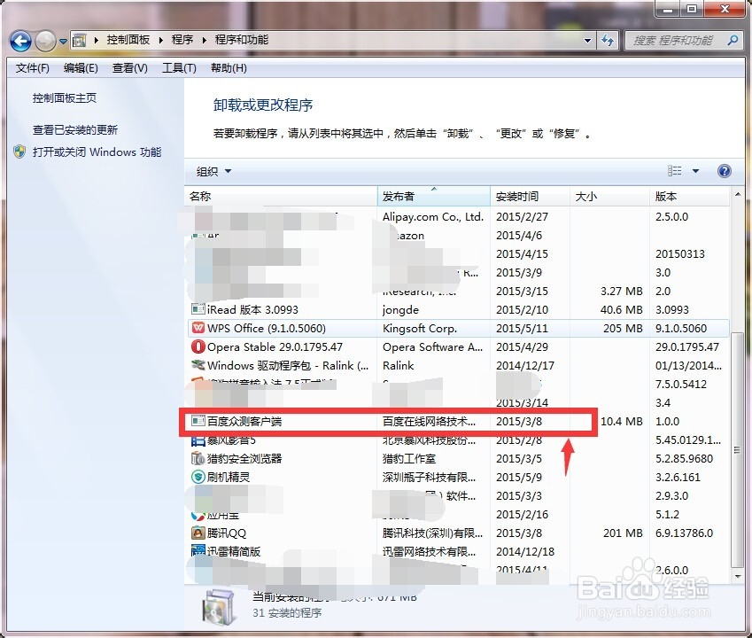Expand the 组织 dropdown

(213, 171)
